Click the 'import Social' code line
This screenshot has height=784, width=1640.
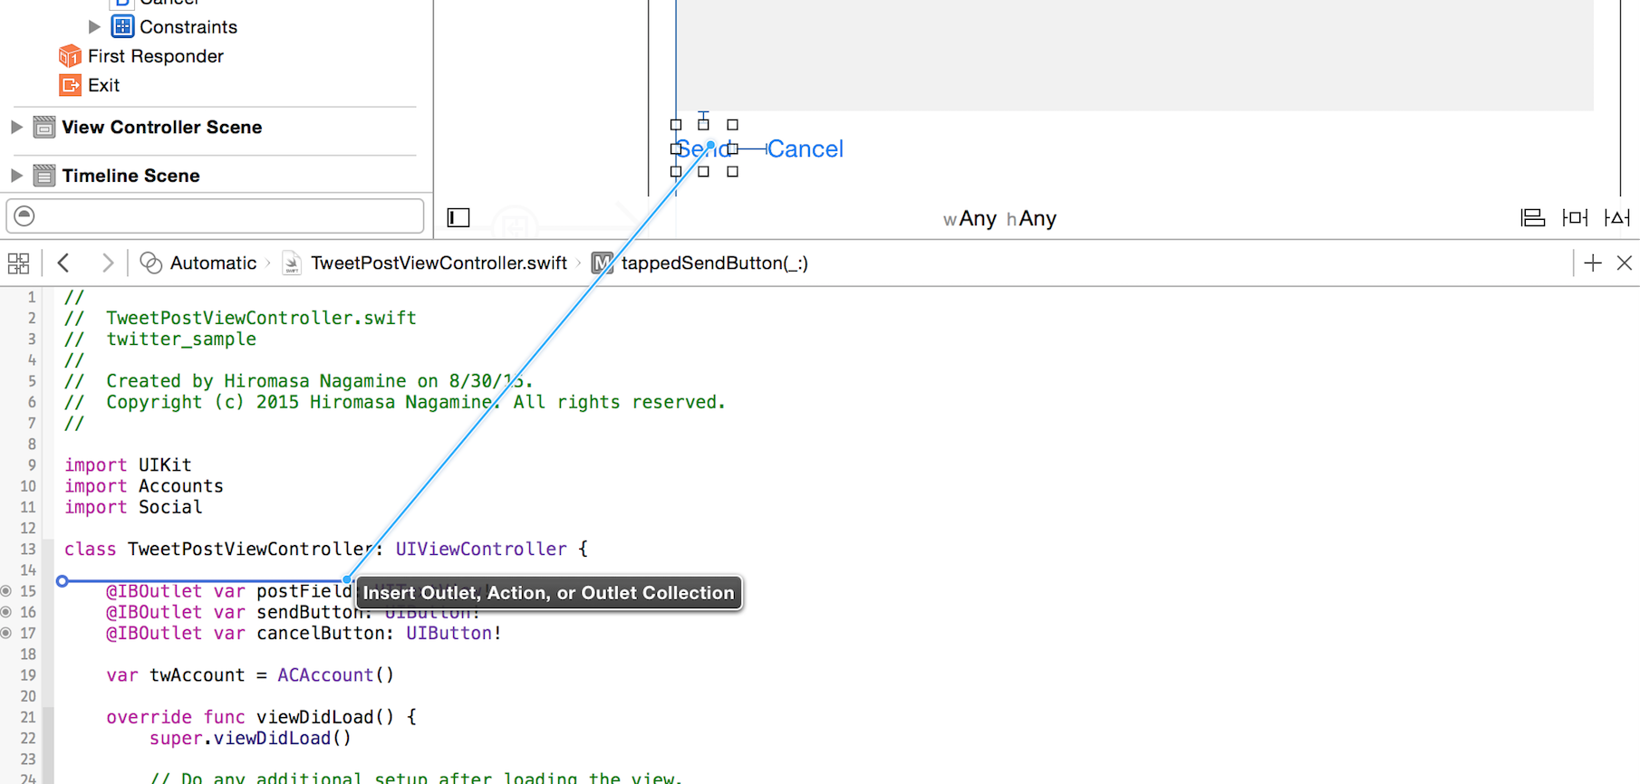pyautogui.click(x=133, y=507)
